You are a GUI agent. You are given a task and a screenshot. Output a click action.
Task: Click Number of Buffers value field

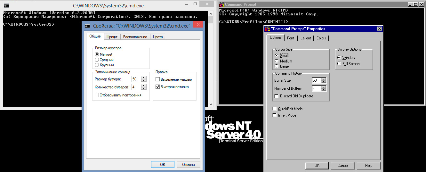point(317,88)
